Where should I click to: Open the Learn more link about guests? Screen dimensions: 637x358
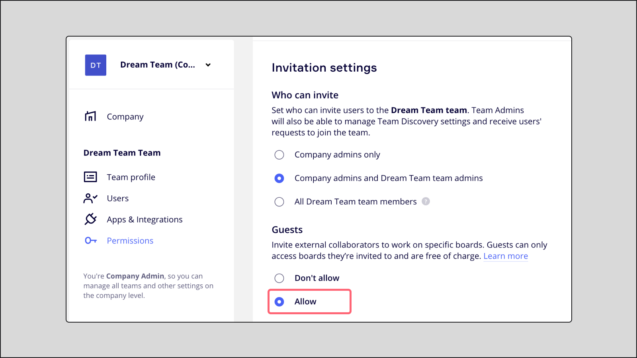(505, 256)
